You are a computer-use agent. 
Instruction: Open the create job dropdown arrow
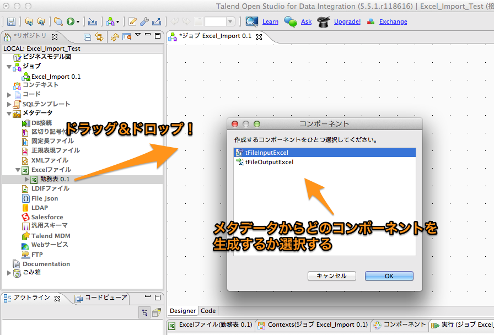point(117,21)
